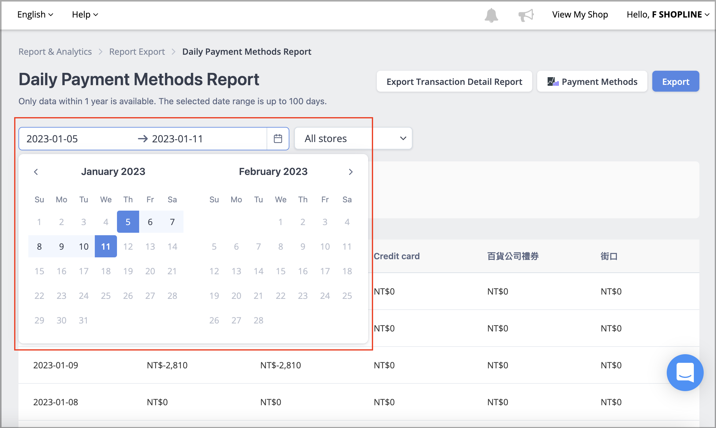716x428 pixels.
Task: Go to Report Export breadcrumb
Action: click(137, 52)
